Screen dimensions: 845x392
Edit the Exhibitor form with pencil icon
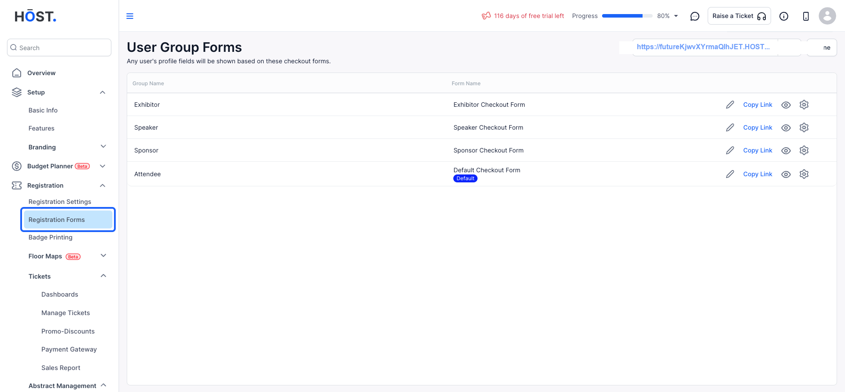730,105
